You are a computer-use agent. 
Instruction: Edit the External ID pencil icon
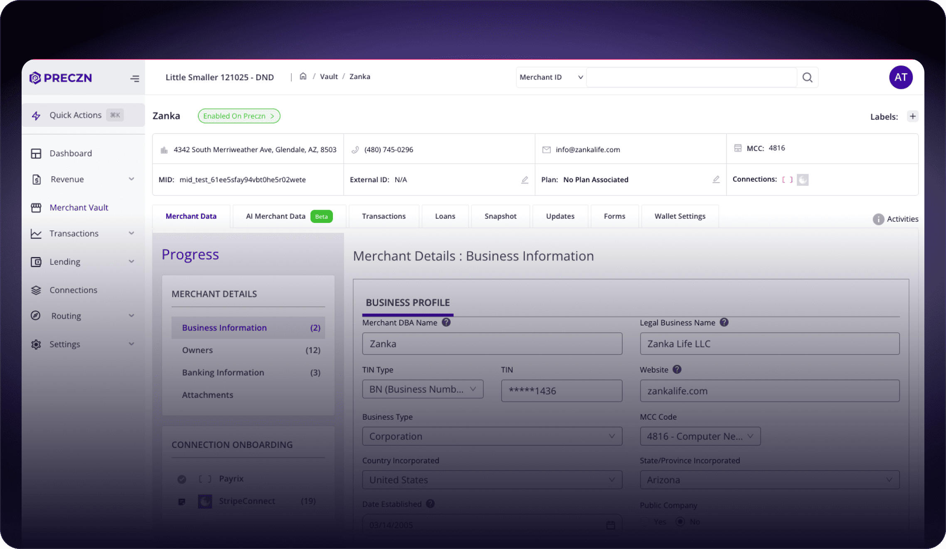pos(525,180)
